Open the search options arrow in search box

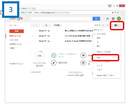(x=91, y=19)
